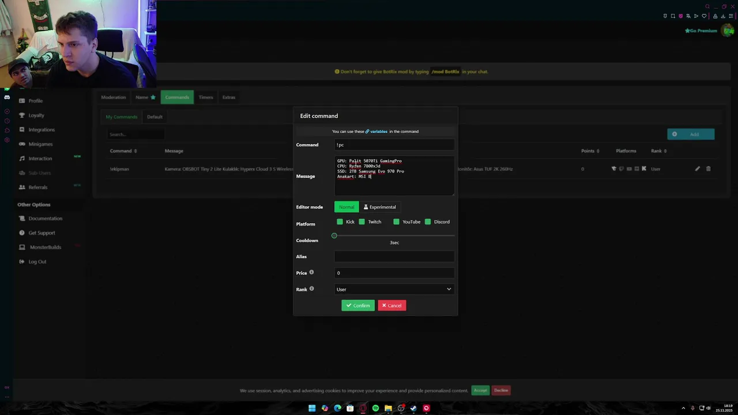Toggle the Discord platform checkbox
Screen dimensions: 738x415
pos(428,222)
